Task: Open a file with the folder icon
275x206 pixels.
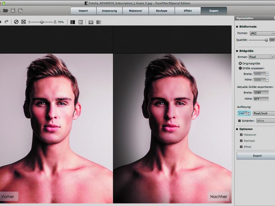Action: 5,10
